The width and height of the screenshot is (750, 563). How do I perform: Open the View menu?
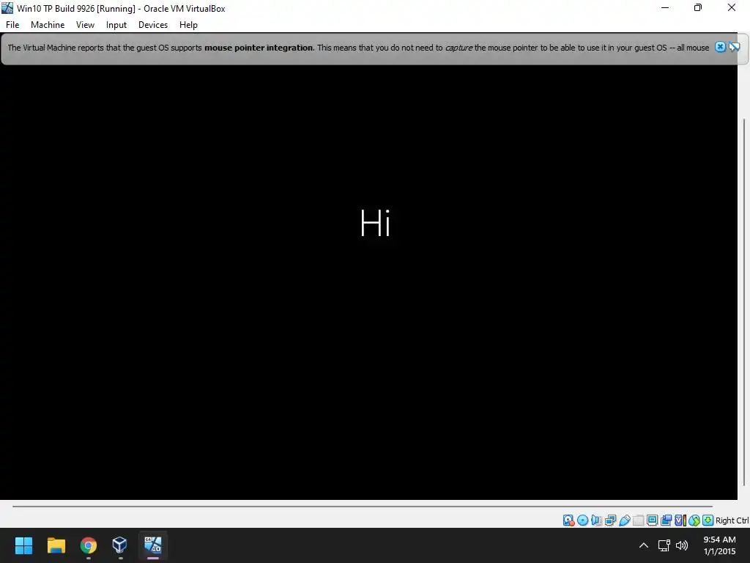coord(85,25)
